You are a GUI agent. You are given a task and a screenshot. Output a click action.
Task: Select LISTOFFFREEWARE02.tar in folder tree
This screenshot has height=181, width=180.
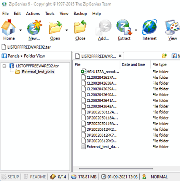pyautogui.click(x=37, y=66)
